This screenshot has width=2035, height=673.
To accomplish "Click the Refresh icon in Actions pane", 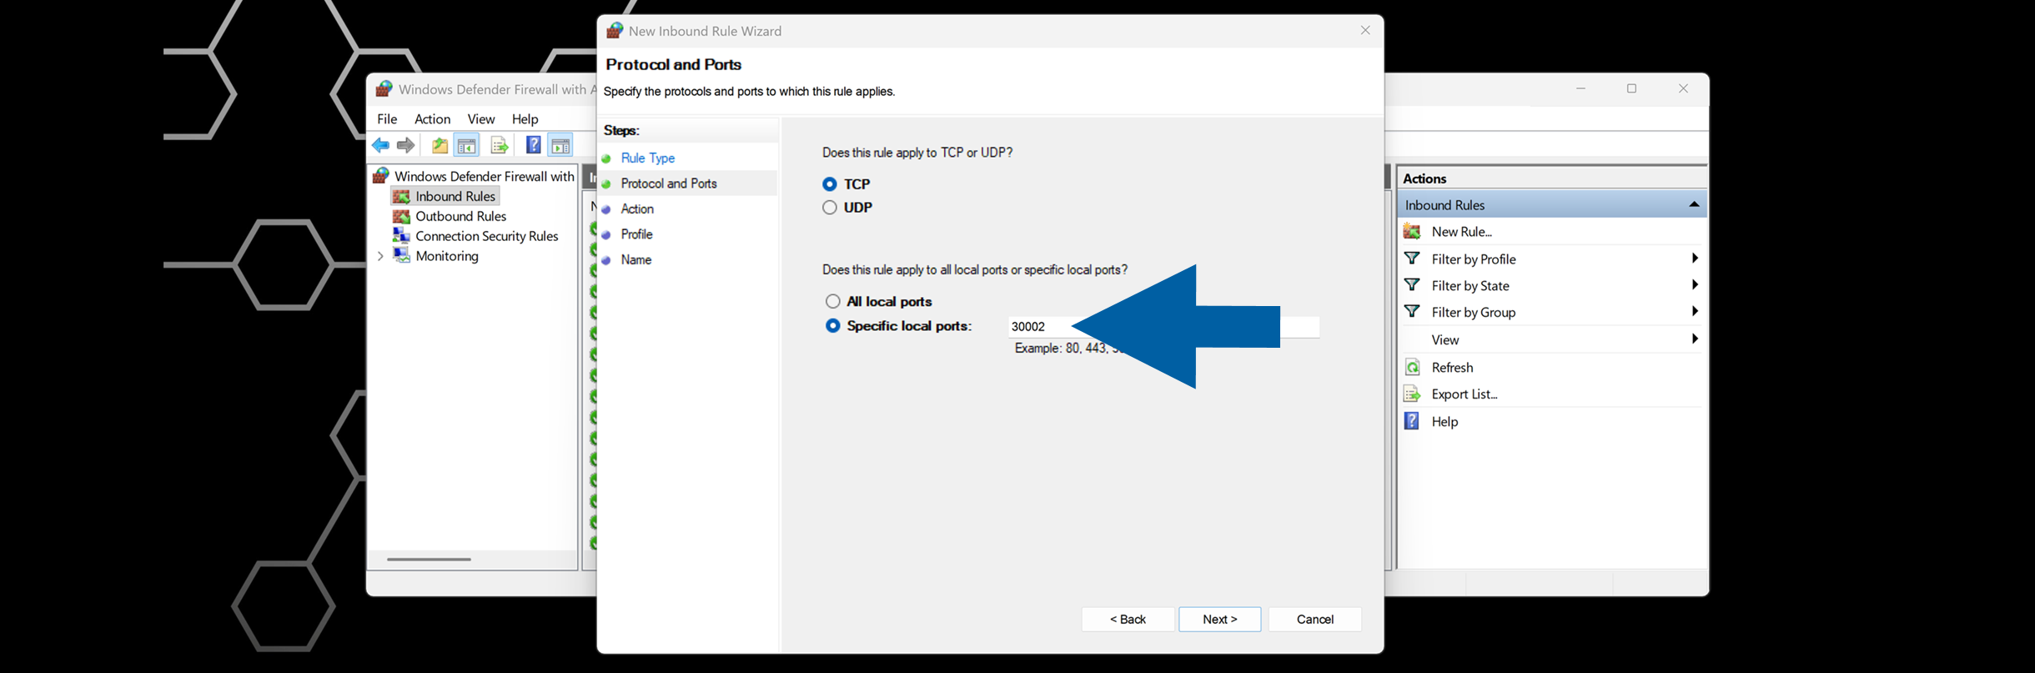I will coord(1412,367).
